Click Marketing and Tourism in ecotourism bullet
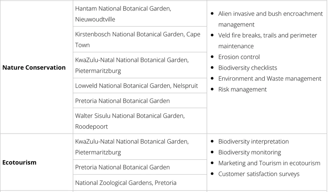Screen dimensions: 328x192 (269, 163)
